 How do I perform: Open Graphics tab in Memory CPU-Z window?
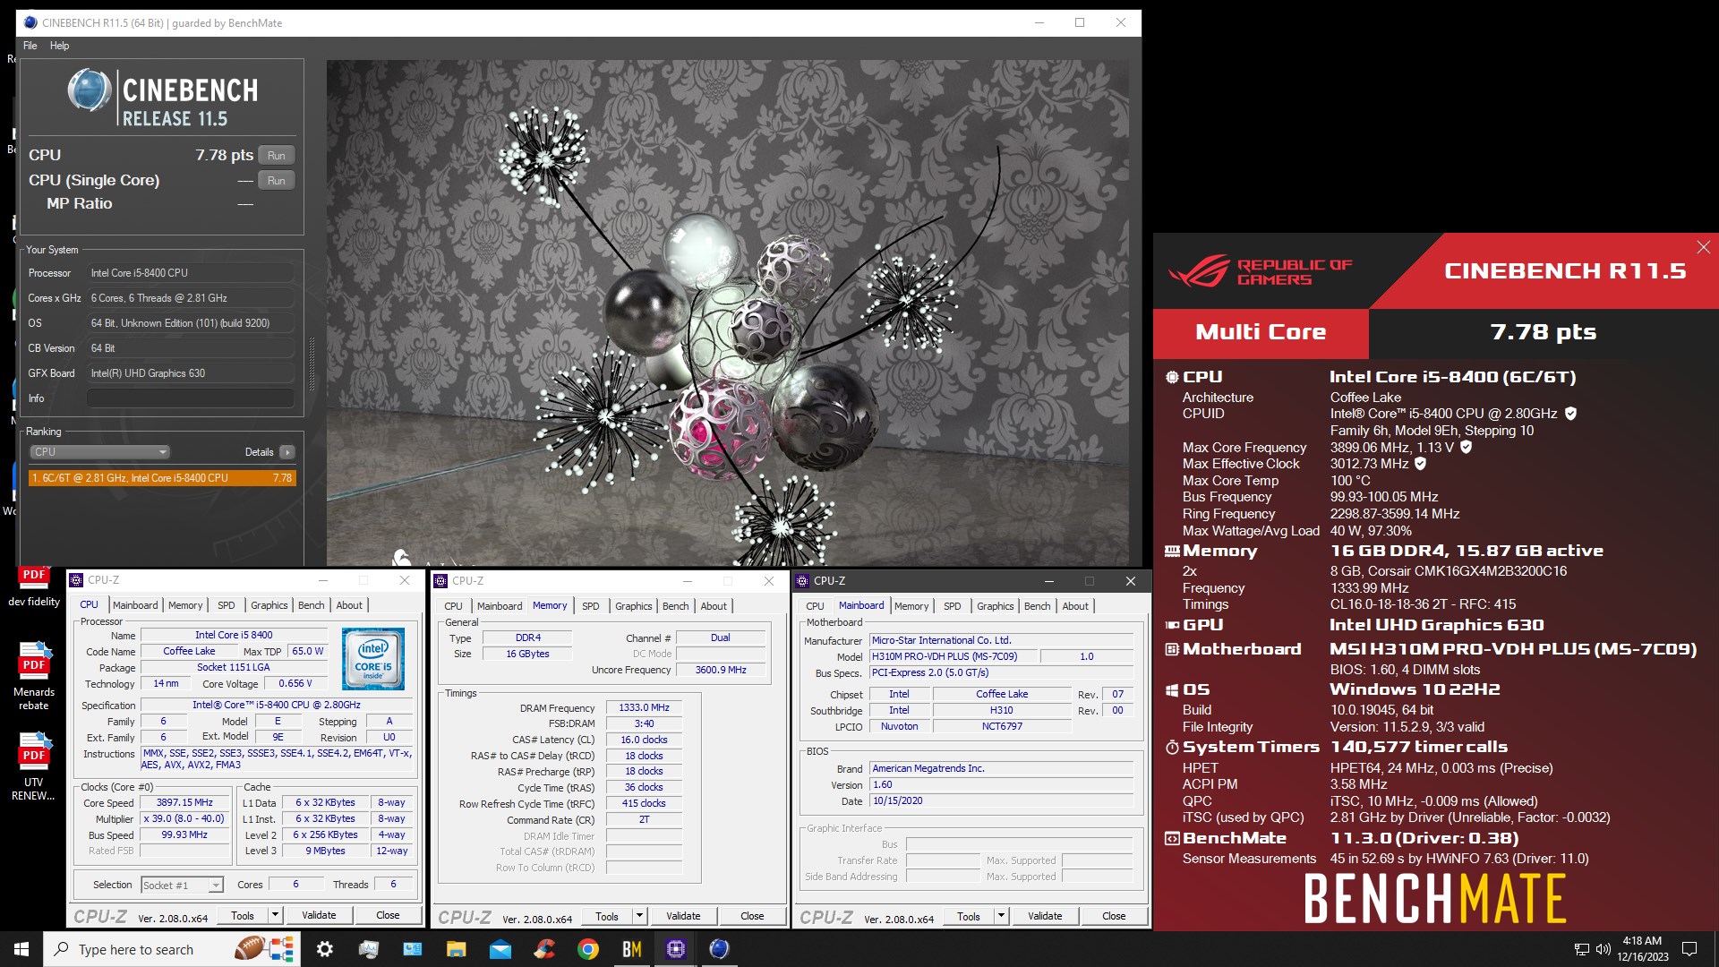click(634, 606)
